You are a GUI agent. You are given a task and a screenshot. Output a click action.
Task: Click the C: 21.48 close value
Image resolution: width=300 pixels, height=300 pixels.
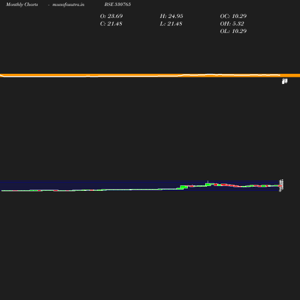point(111,23)
